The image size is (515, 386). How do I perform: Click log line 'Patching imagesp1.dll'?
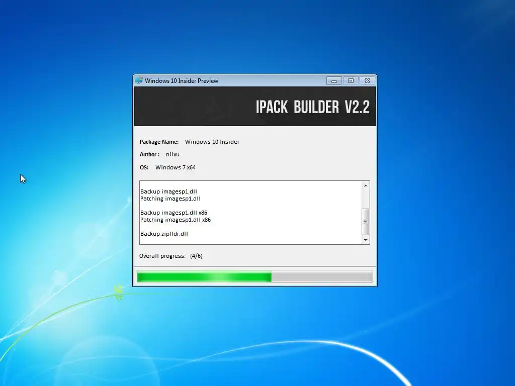[x=170, y=199]
